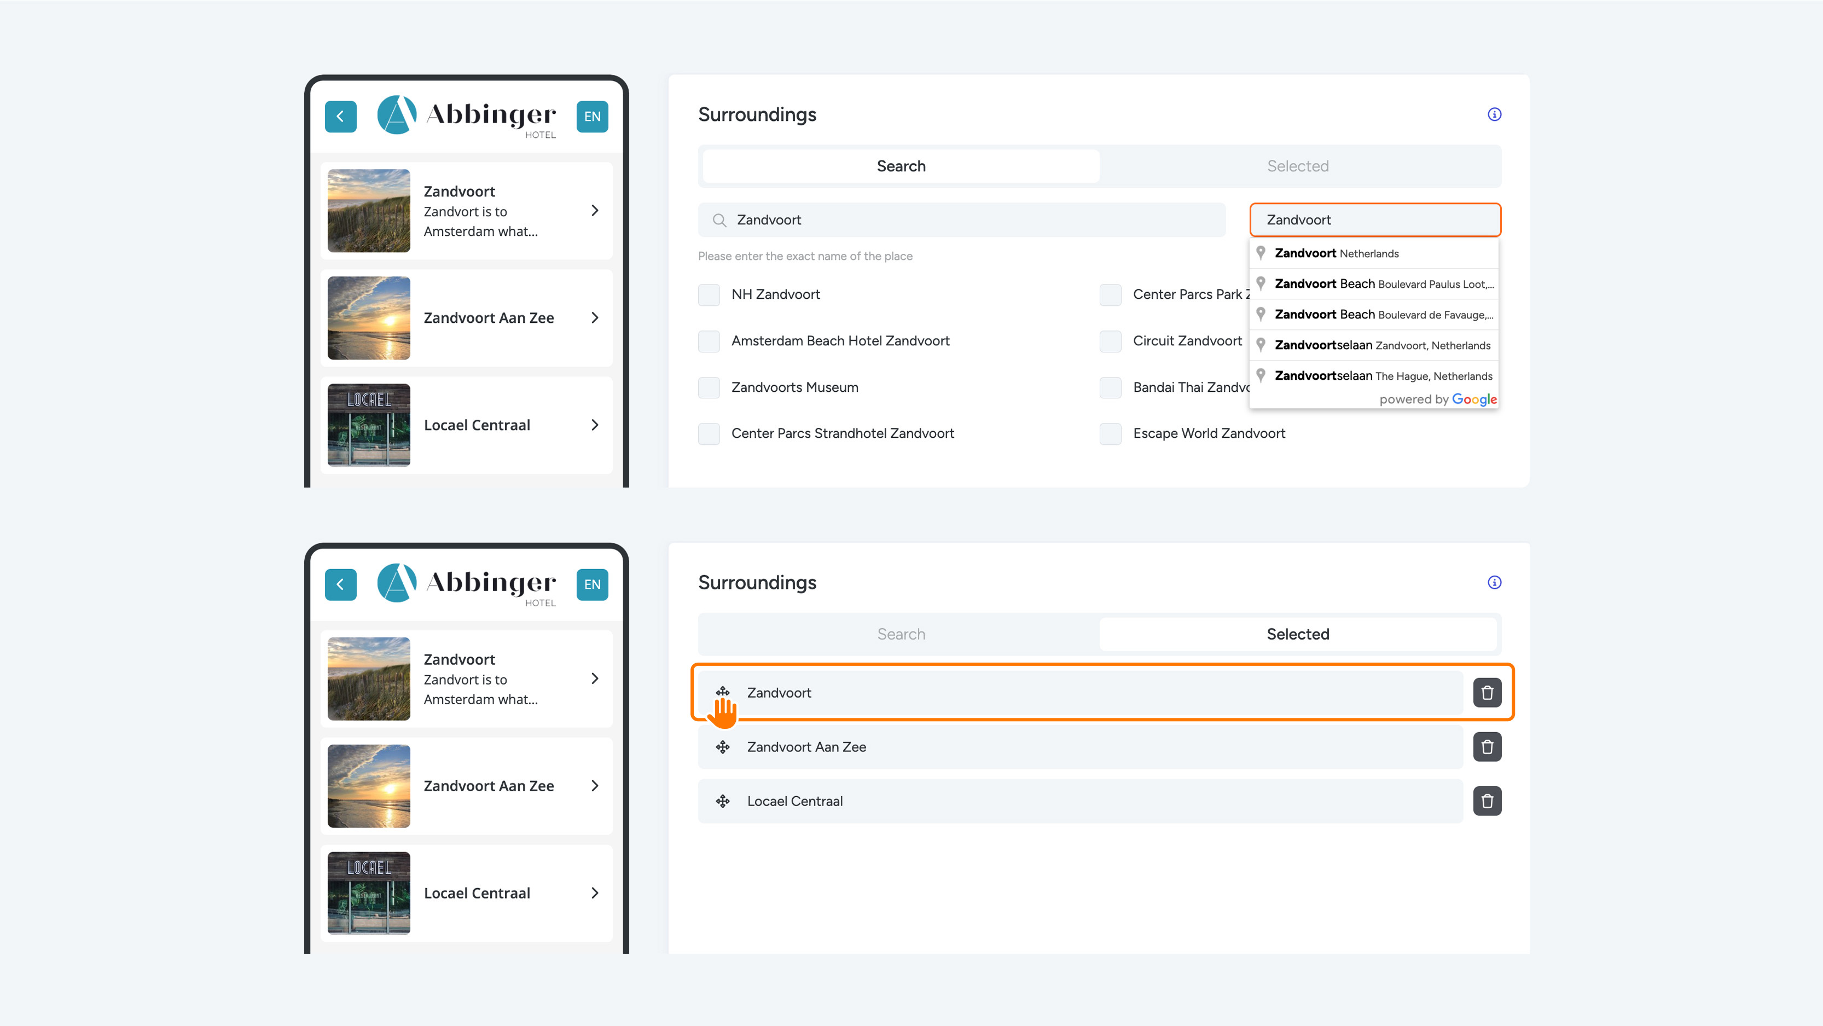Open Zandvoort Aan Zee chevron in bottom phone
1823x1026 pixels.
[595, 785]
